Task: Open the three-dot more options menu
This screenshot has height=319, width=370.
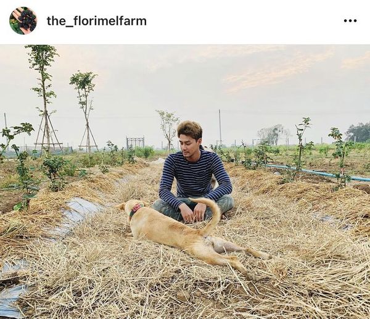Action: coord(350,21)
